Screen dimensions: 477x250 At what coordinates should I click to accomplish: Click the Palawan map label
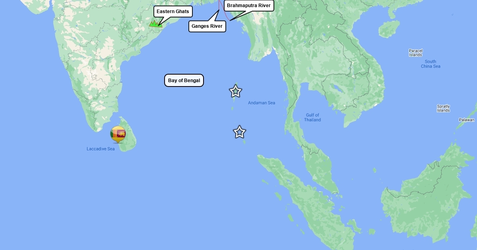click(x=467, y=120)
